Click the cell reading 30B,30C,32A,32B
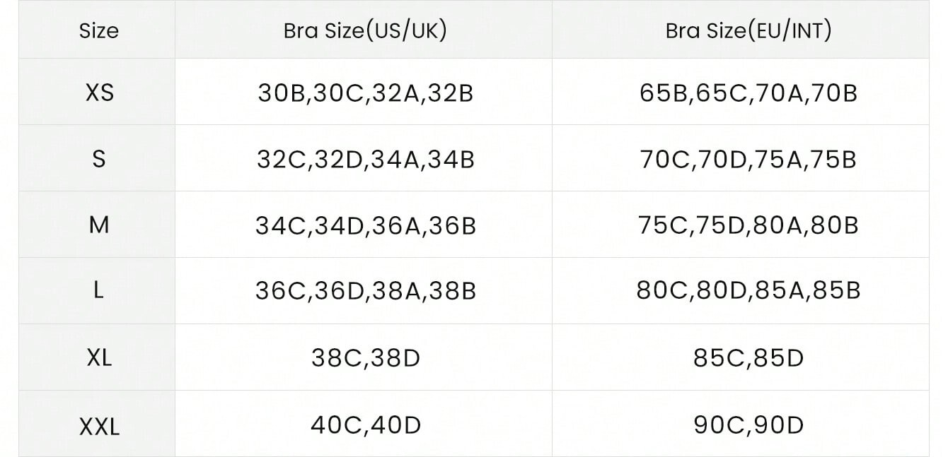 pyautogui.click(x=365, y=93)
